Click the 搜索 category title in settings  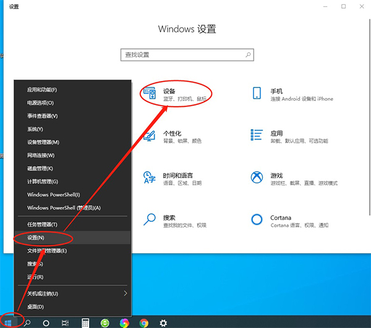coord(169,217)
